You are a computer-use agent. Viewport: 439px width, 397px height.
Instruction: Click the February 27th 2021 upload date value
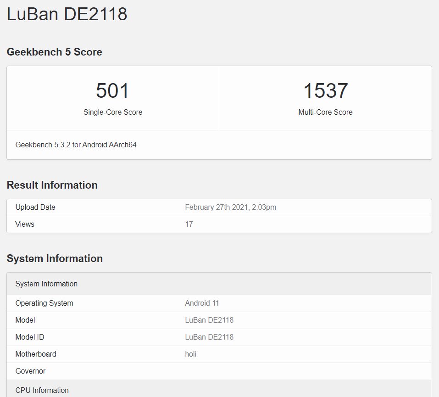(x=230, y=207)
